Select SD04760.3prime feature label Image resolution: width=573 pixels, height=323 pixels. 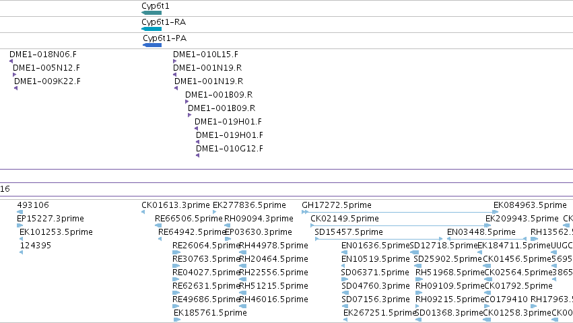tap(375, 287)
